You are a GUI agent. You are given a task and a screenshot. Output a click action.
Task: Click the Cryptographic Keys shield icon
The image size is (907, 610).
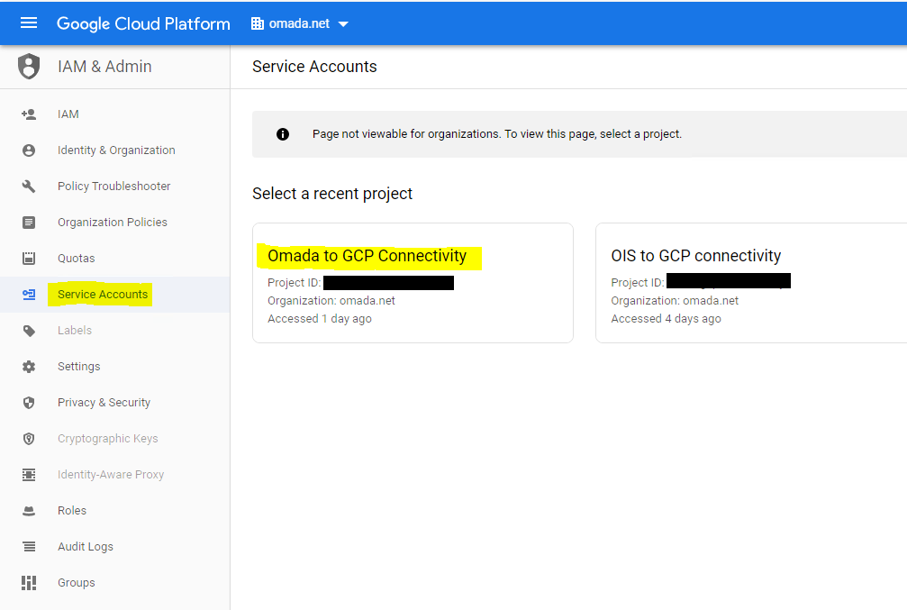[x=28, y=439]
